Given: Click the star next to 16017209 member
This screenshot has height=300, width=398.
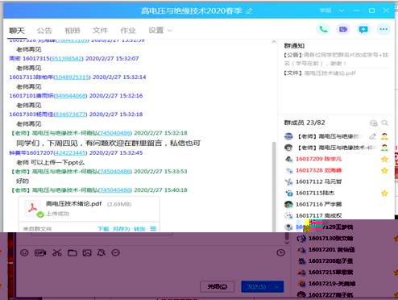Looking at the screenshot, I should tap(384, 159).
